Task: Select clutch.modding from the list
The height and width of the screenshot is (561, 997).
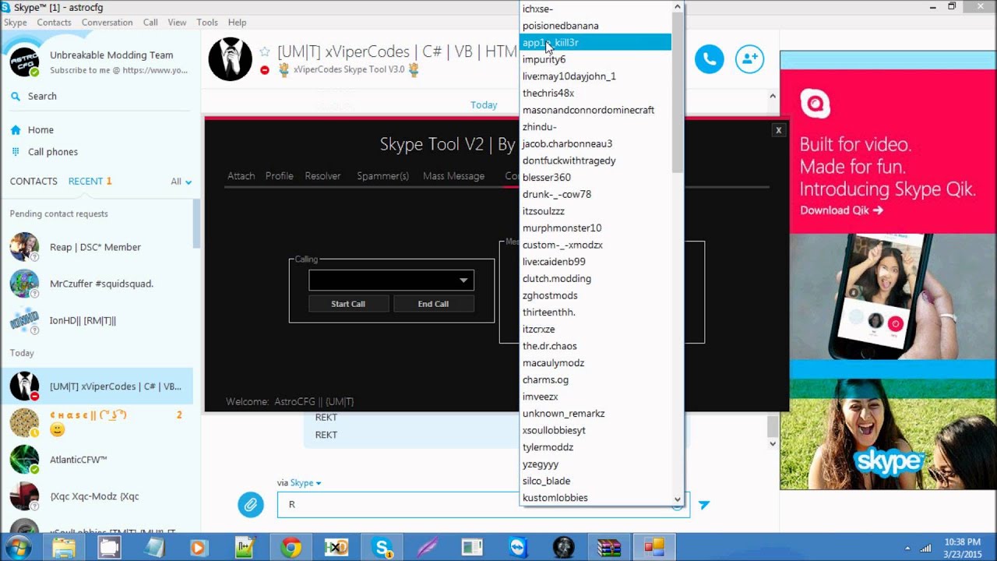Action: click(596, 278)
